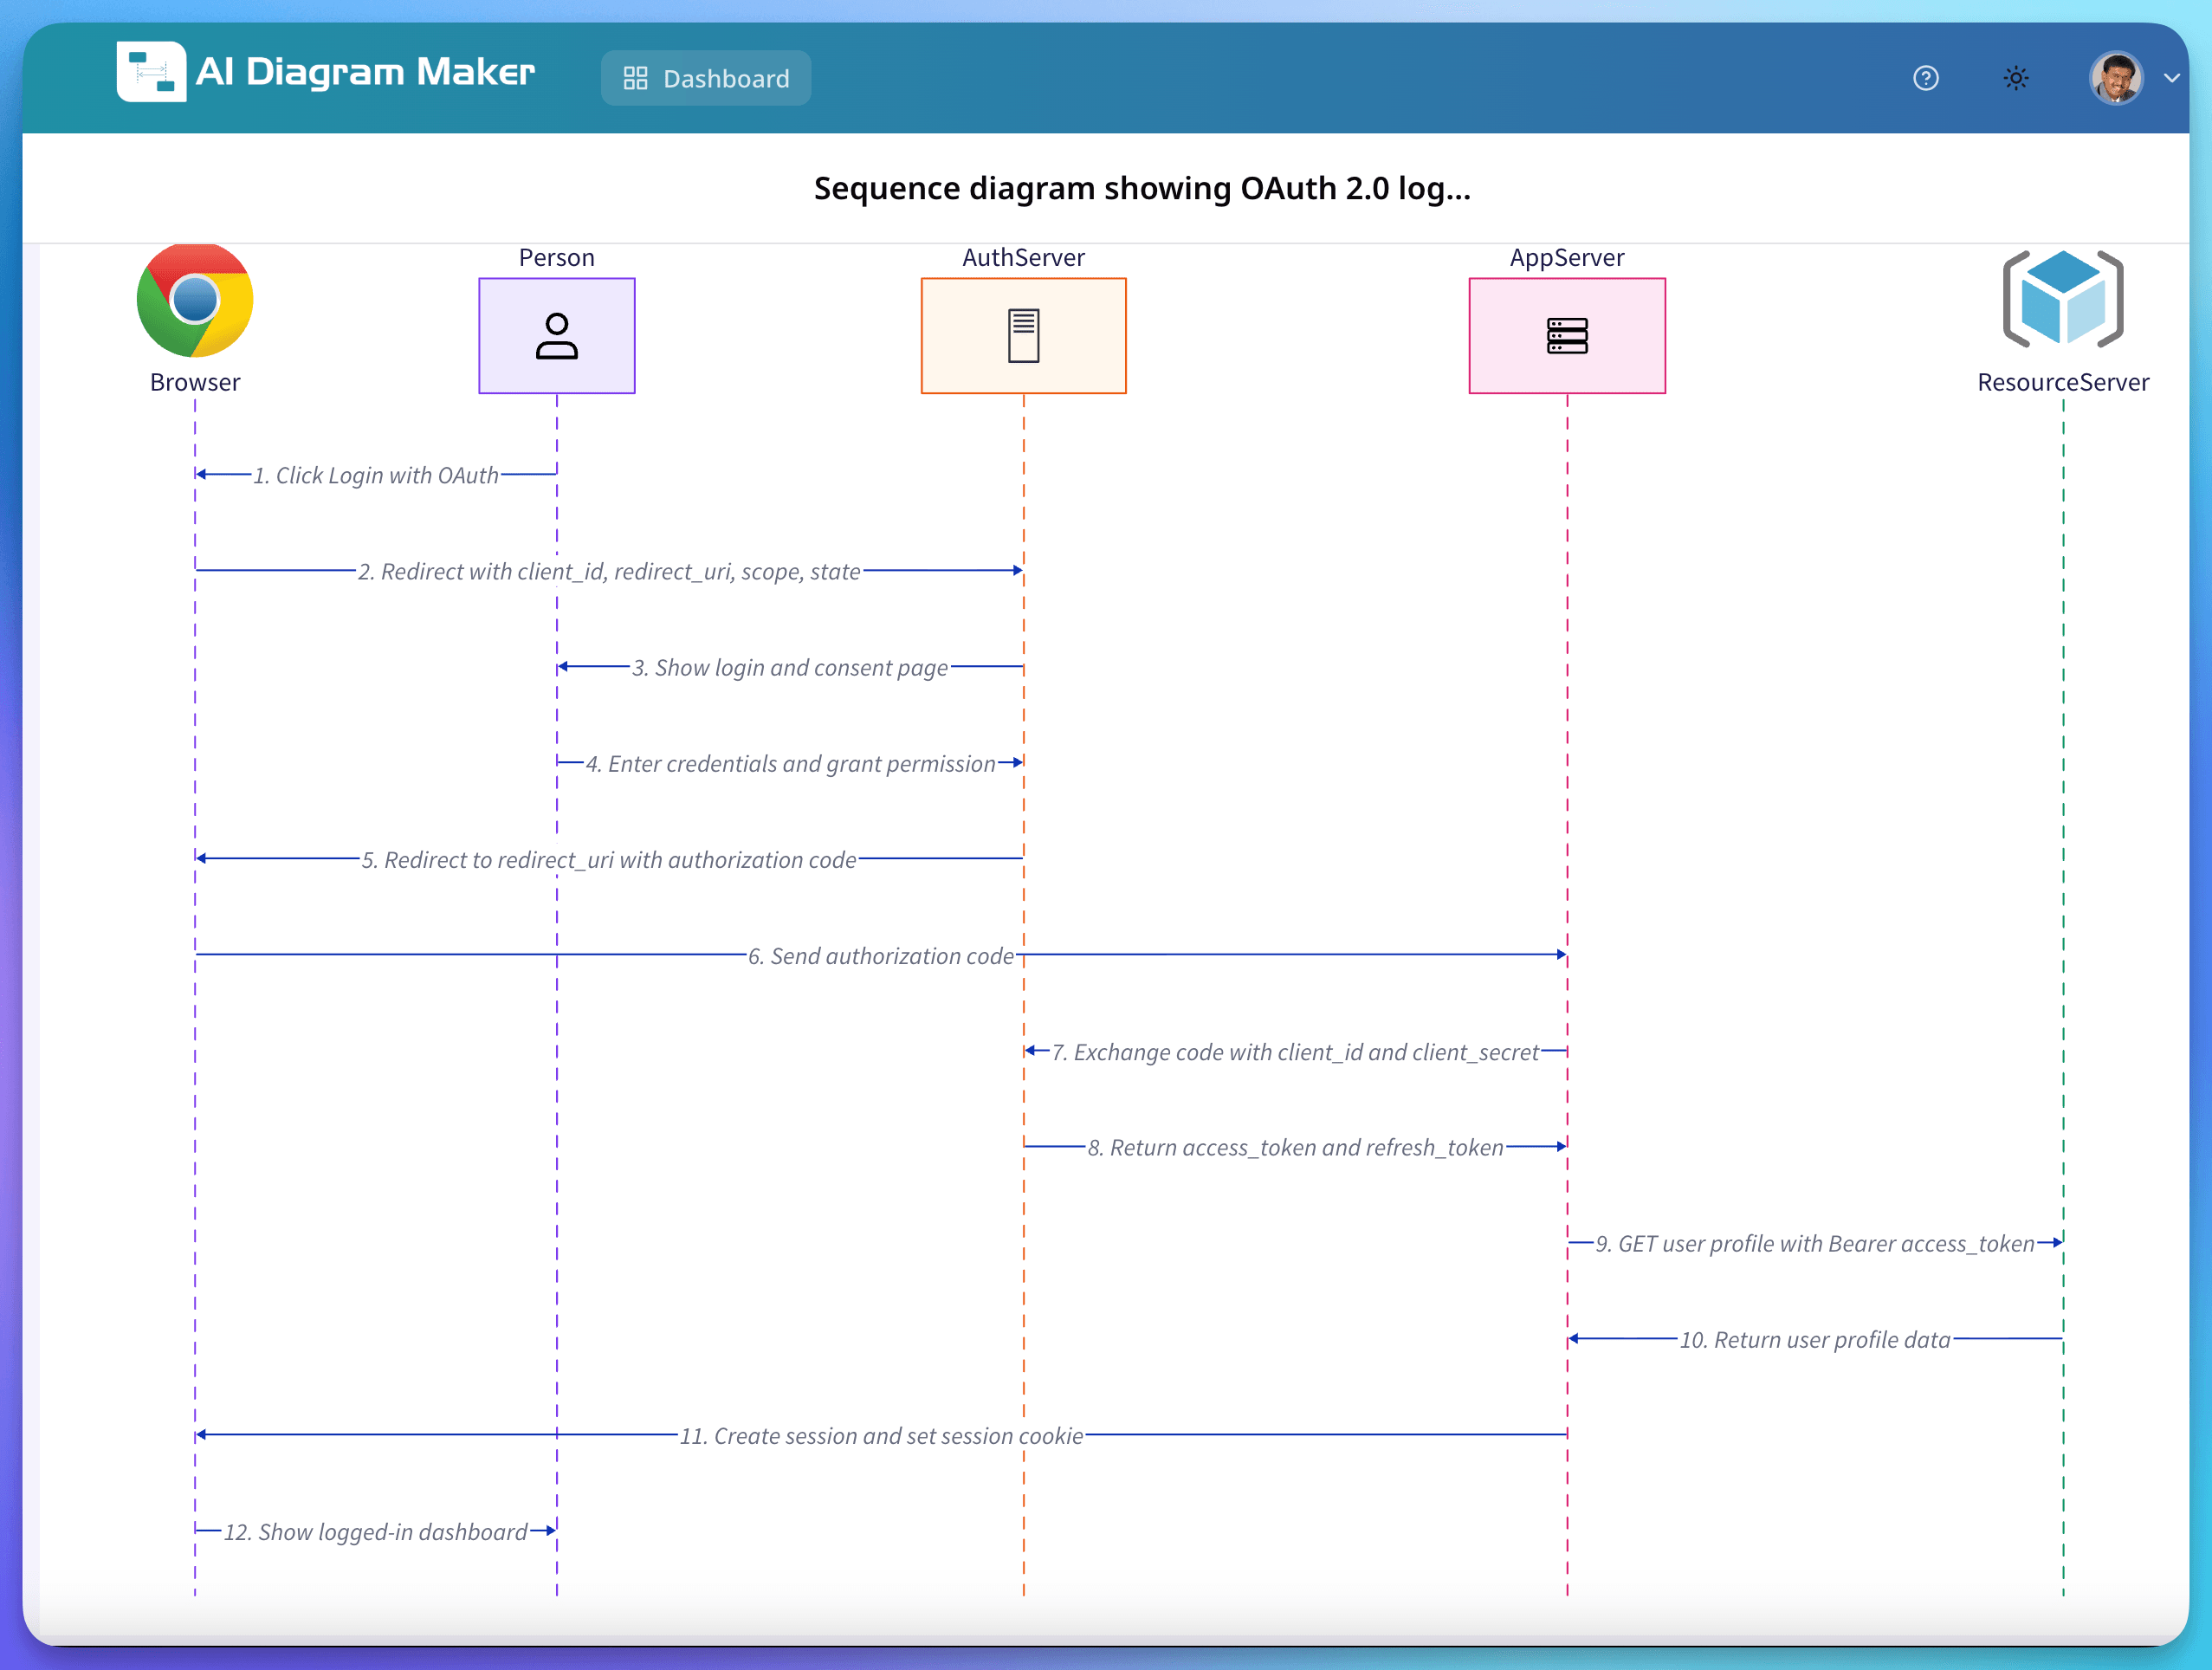Select the AuthServer document icon
Screen dimensions: 2212x1670
[x=1023, y=335]
